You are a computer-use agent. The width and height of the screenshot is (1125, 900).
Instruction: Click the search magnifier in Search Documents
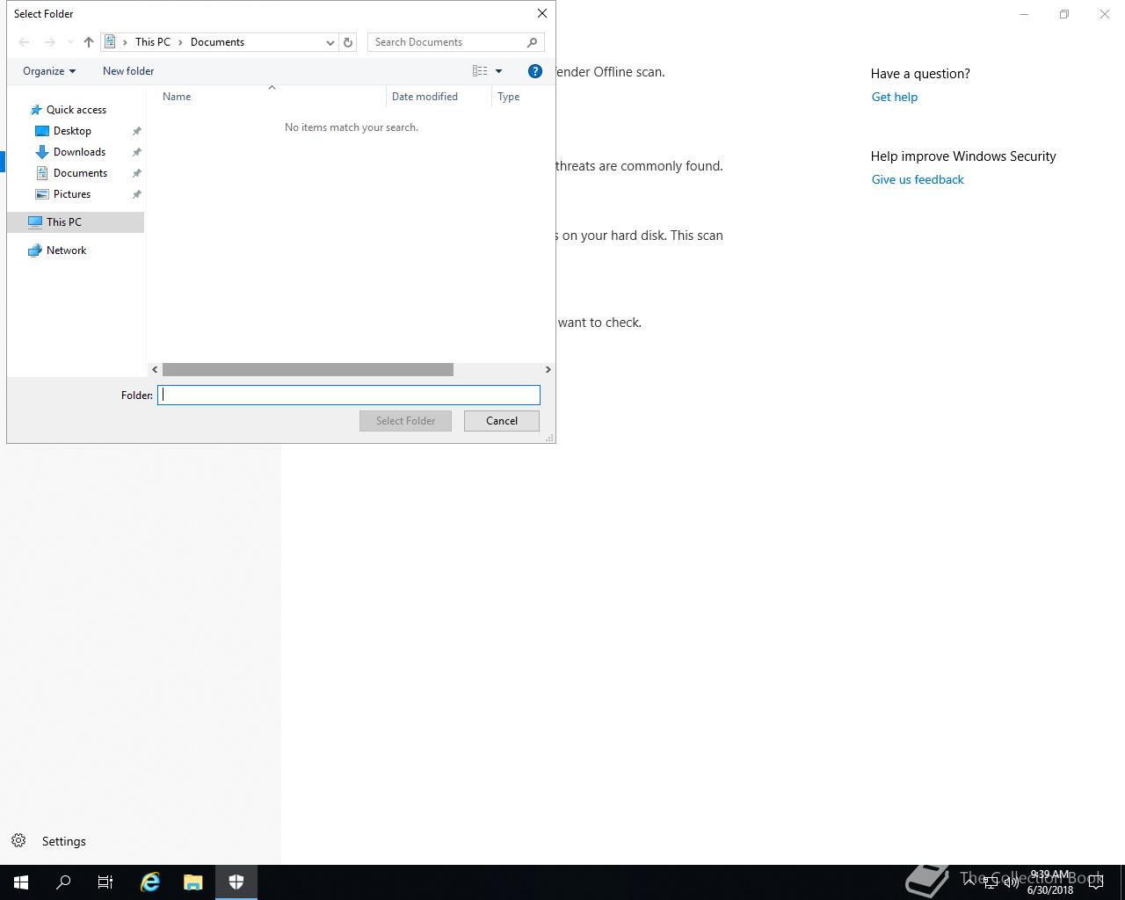532,42
